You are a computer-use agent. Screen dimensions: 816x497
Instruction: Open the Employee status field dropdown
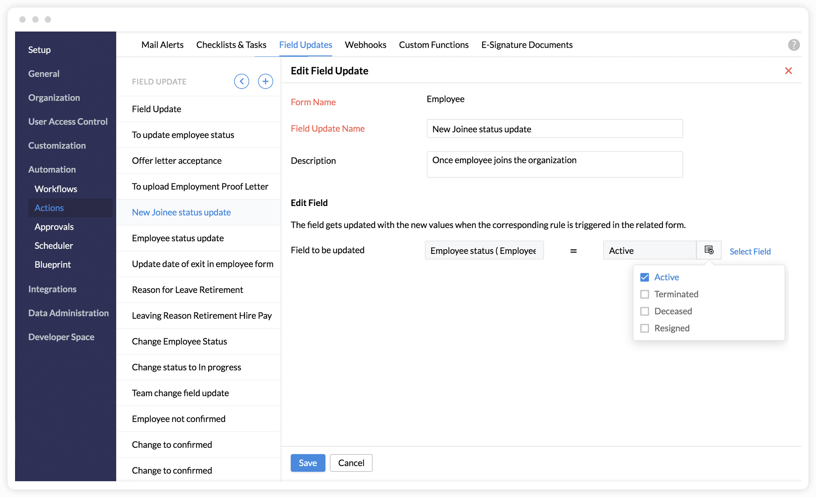[x=484, y=250]
